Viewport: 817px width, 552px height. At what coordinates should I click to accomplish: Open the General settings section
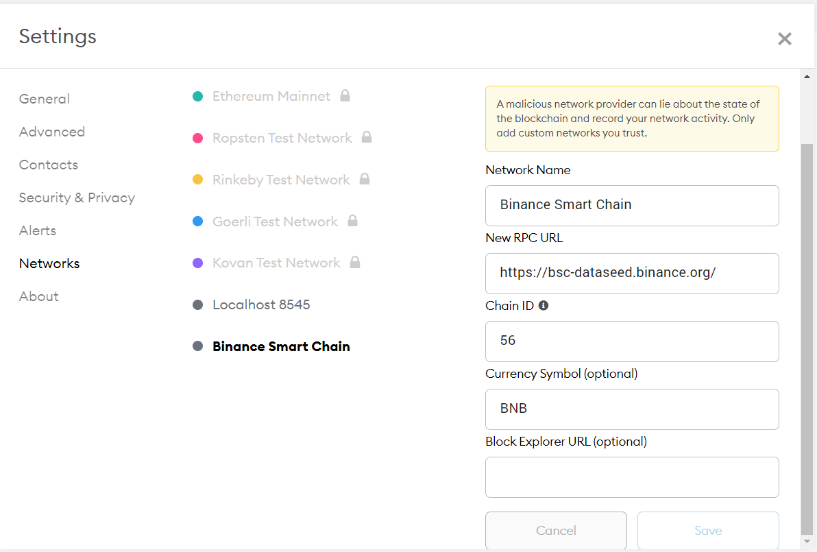pyautogui.click(x=45, y=99)
